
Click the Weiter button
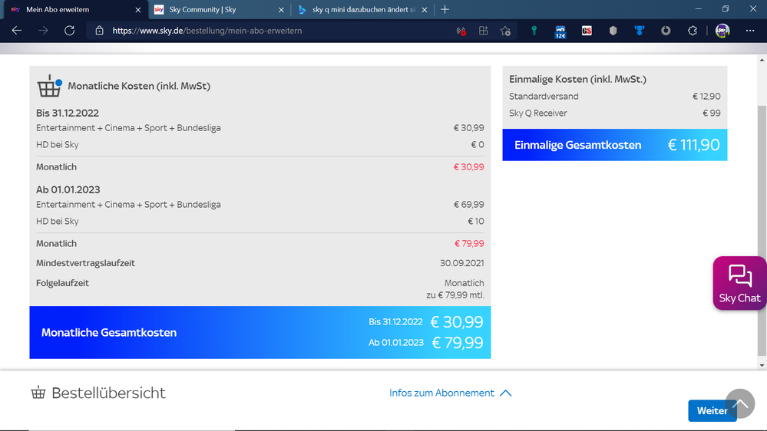tap(712, 410)
